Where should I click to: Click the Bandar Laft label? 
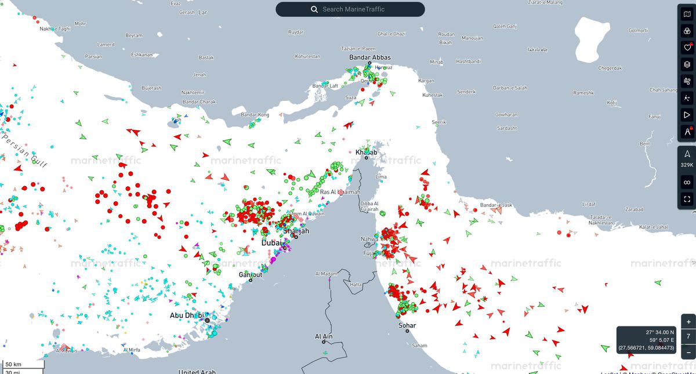325,86
